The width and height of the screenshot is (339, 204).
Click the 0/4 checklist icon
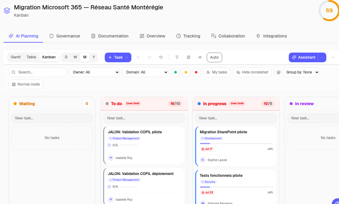(x=109, y=187)
